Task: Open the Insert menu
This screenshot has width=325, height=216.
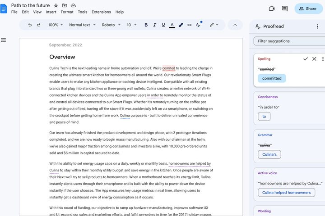Action: coord(51,12)
